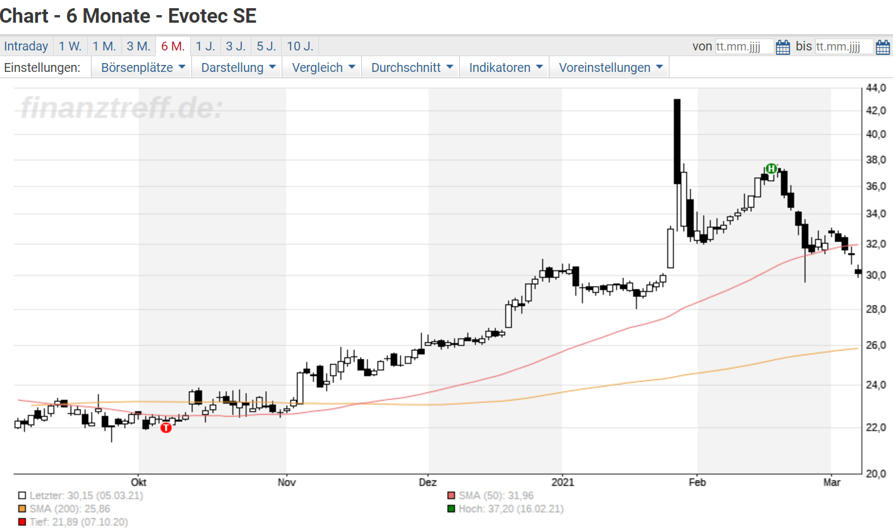
Task: Select the 1 M. timeframe tab
Action: point(104,46)
